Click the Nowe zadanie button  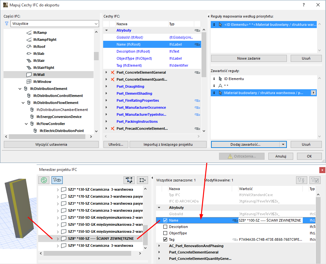click(249, 58)
